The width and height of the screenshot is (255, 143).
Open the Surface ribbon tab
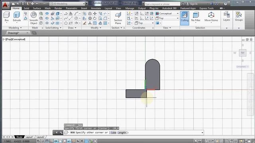point(37,8)
